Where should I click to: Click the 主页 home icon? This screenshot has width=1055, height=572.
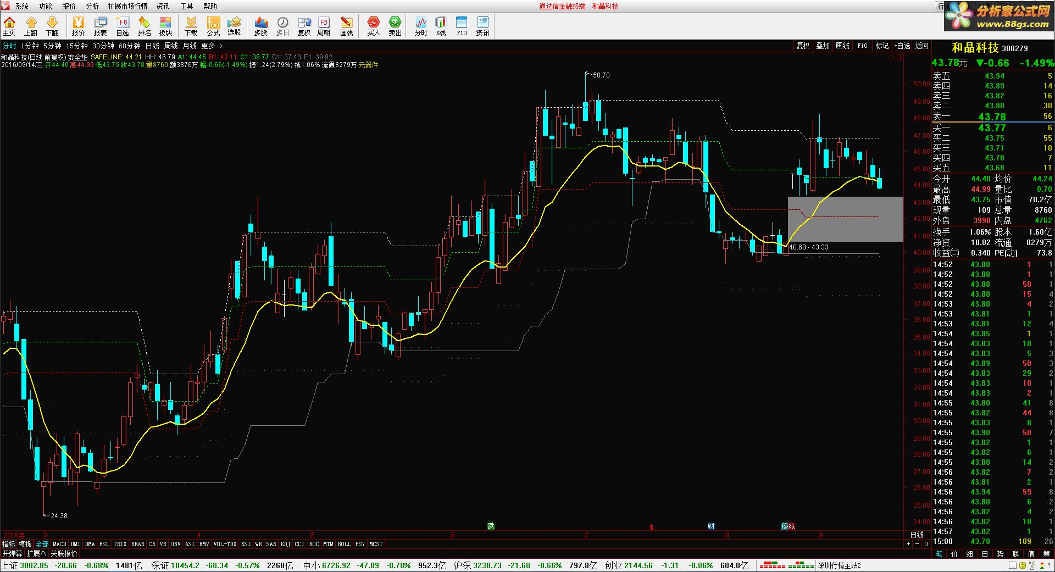click(9, 26)
